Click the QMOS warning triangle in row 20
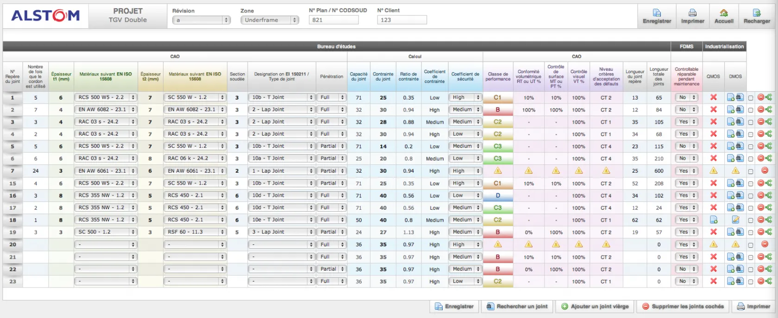This screenshot has width=778, height=318. [x=713, y=244]
